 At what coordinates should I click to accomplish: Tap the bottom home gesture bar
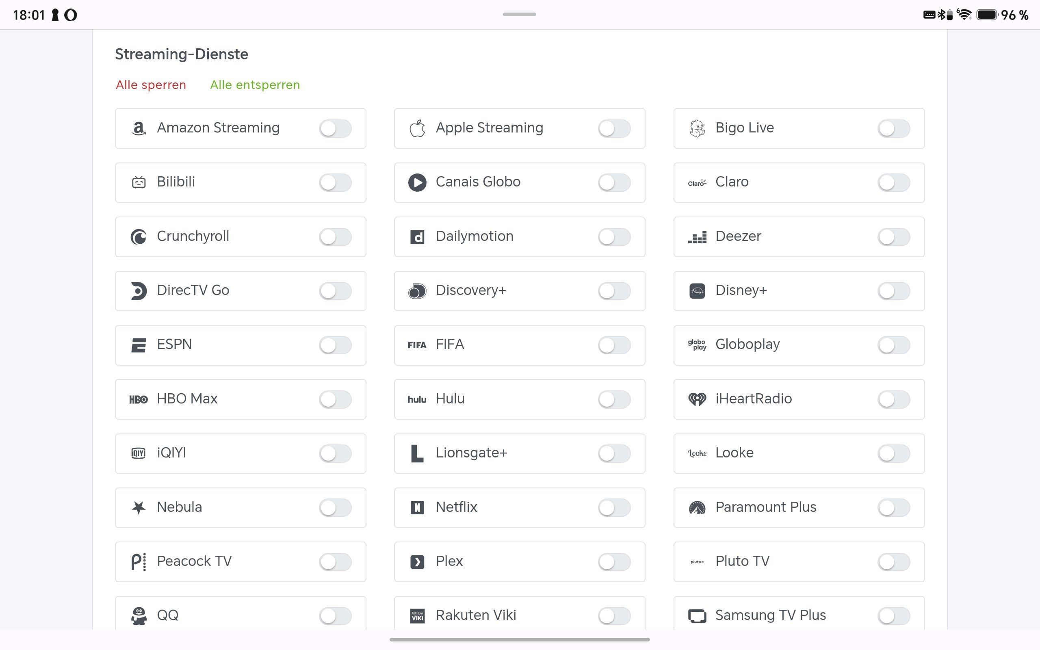520,640
